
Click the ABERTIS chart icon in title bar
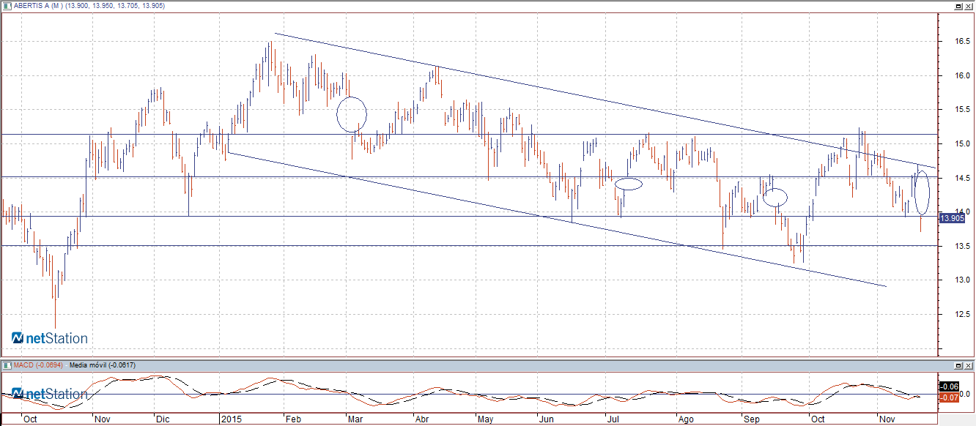[x=7, y=5]
